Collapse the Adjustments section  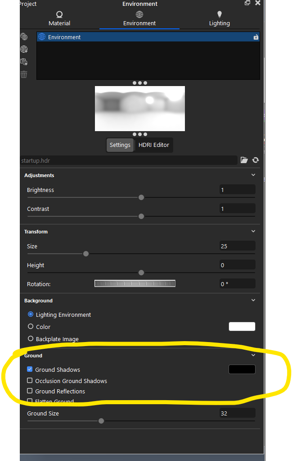pos(253,175)
